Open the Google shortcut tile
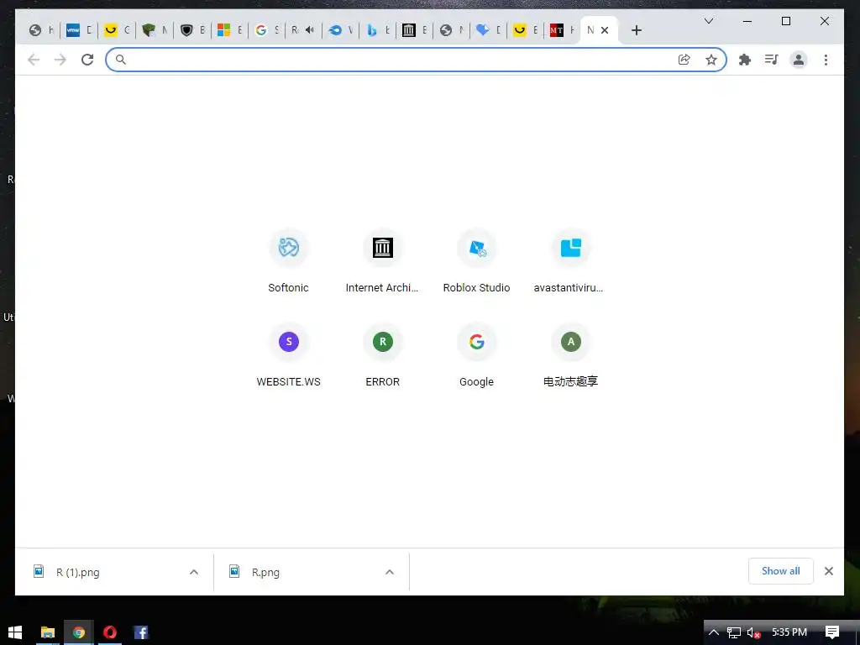The height and width of the screenshot is (645, 860). (x=477, y=355)
